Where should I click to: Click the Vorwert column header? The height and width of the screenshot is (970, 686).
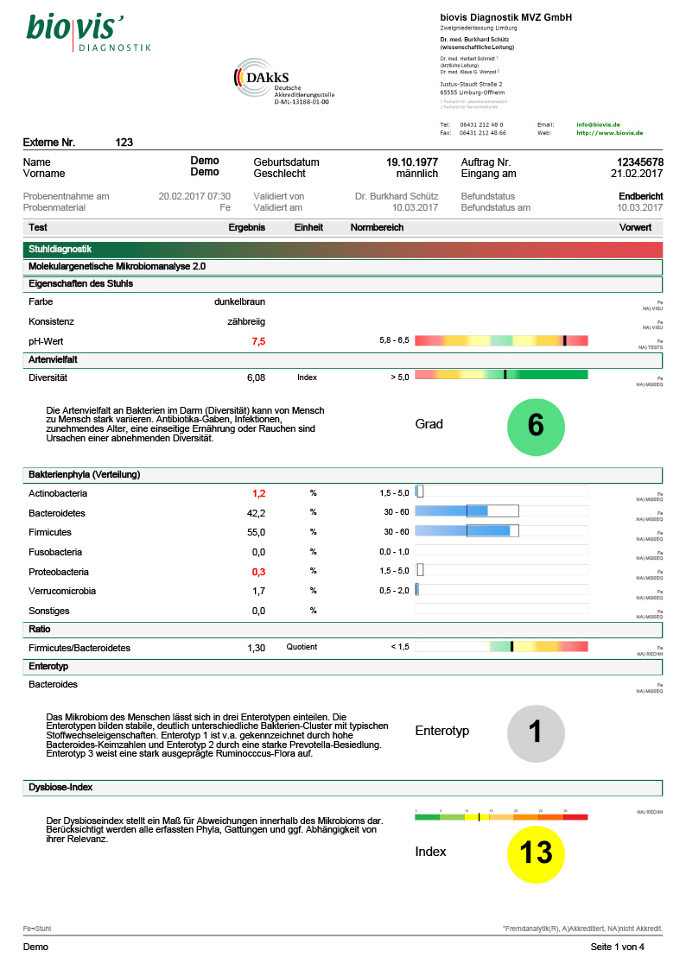[635, 228]
